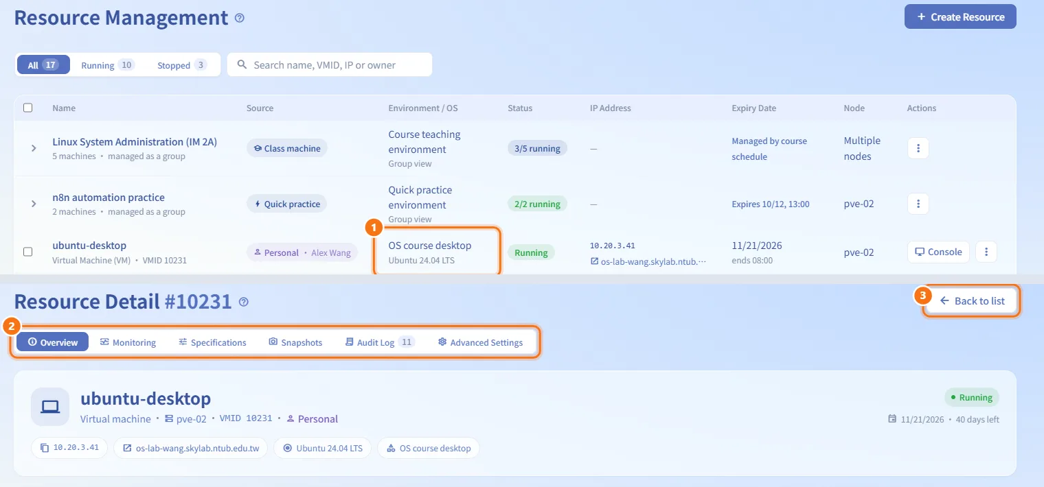Open the Specifications tab
Screen dimensions: 1044x487
[212, 342]
